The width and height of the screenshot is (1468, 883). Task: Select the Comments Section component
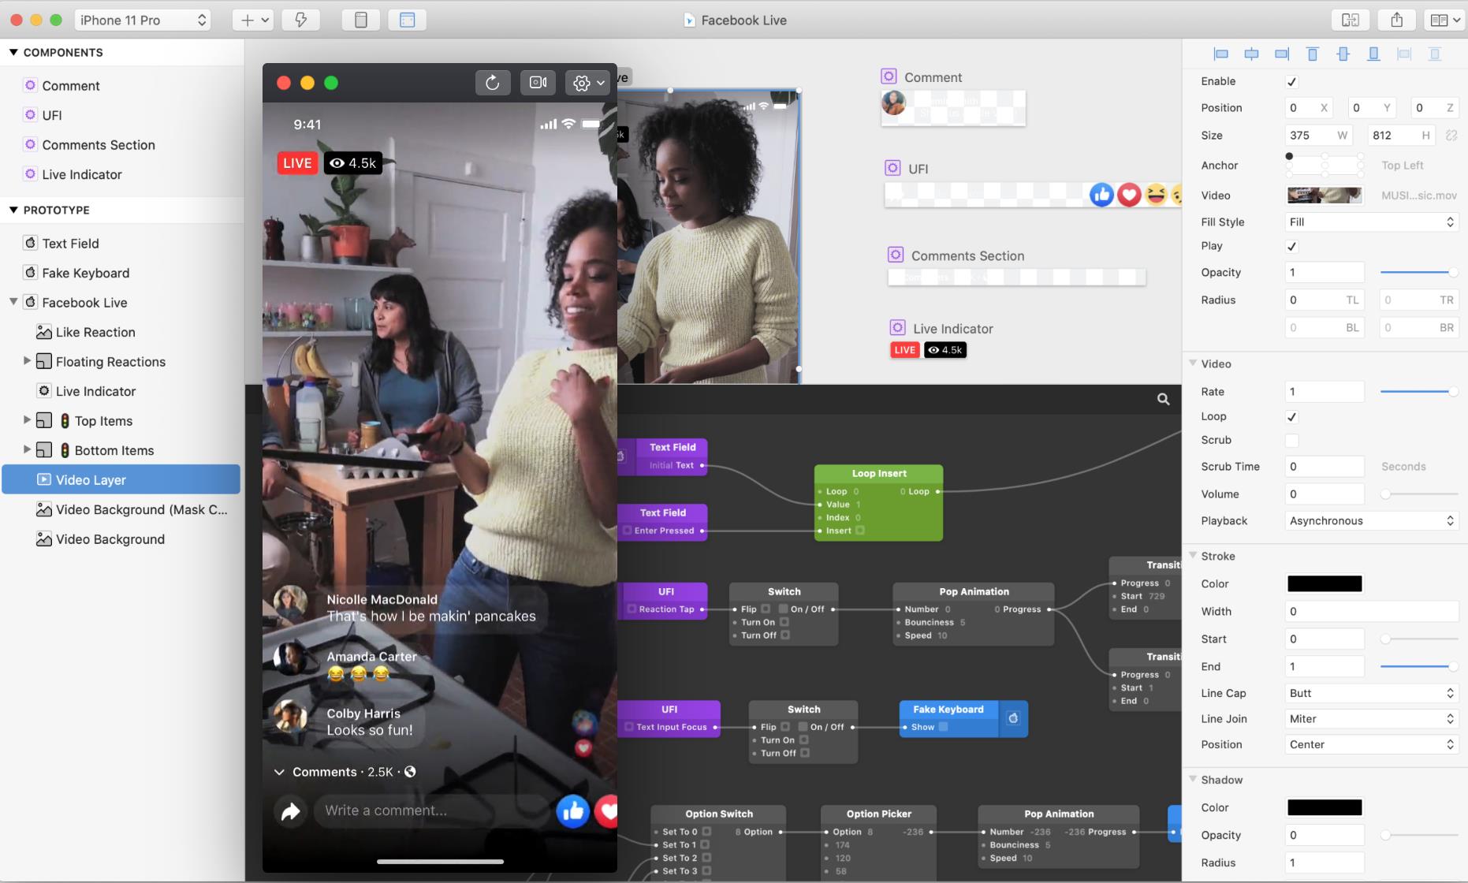click(99, 145)
